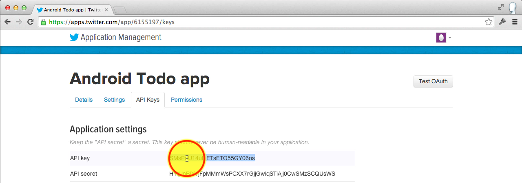Minimize the window with the yellow button
This screenshot has height=183, width=522.
point(16,8)
